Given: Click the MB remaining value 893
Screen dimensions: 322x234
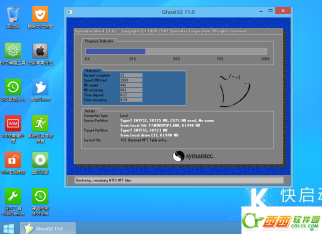Looking at the screenshot, I should click(131, 90).
